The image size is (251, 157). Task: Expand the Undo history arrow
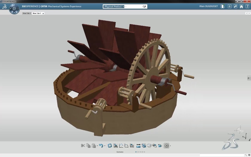tap(105, 146)
